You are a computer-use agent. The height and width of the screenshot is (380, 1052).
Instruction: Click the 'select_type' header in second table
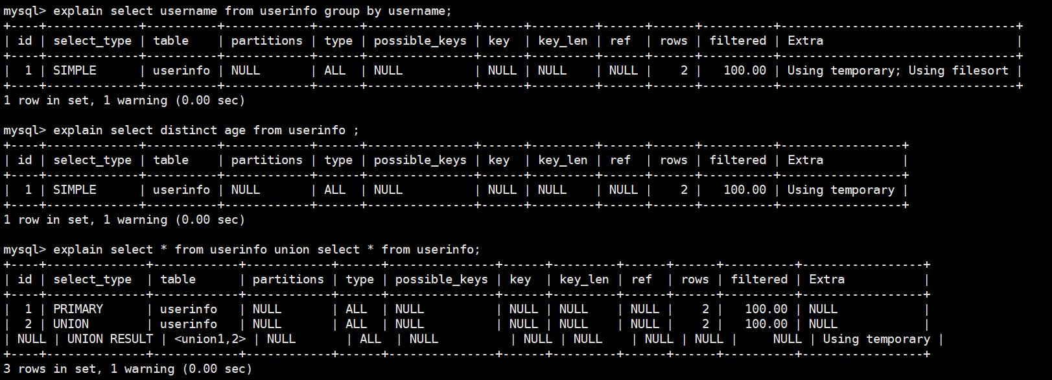click(92, 160)
